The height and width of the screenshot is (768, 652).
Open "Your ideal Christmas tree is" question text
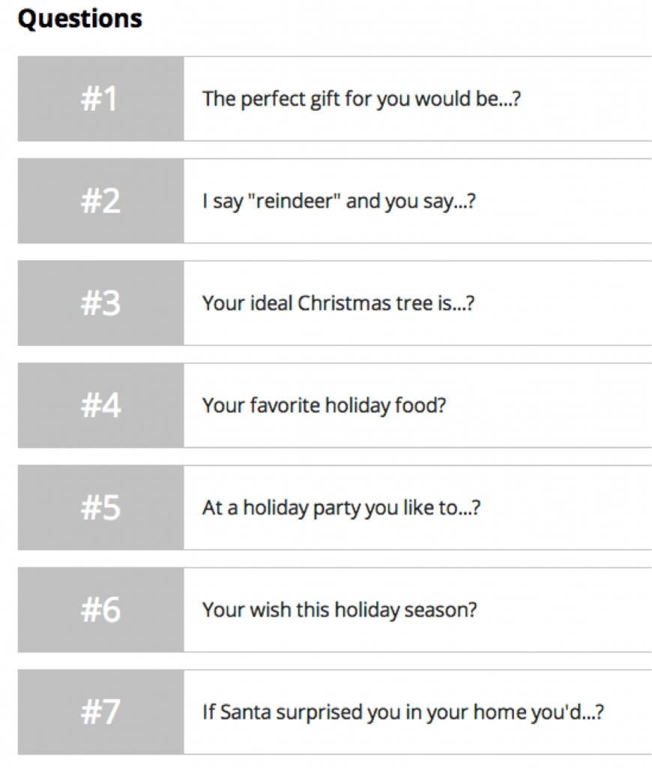[x=338, y=304]
